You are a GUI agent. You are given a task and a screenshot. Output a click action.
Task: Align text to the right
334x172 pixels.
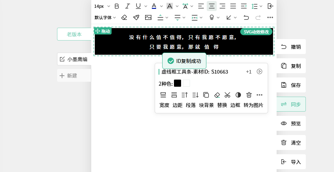click(222, 6)
